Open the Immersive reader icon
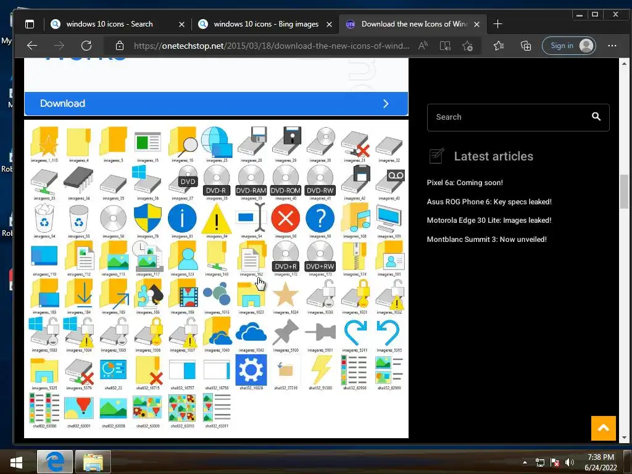This screenshot has width=632, height=474. [445, 46]
